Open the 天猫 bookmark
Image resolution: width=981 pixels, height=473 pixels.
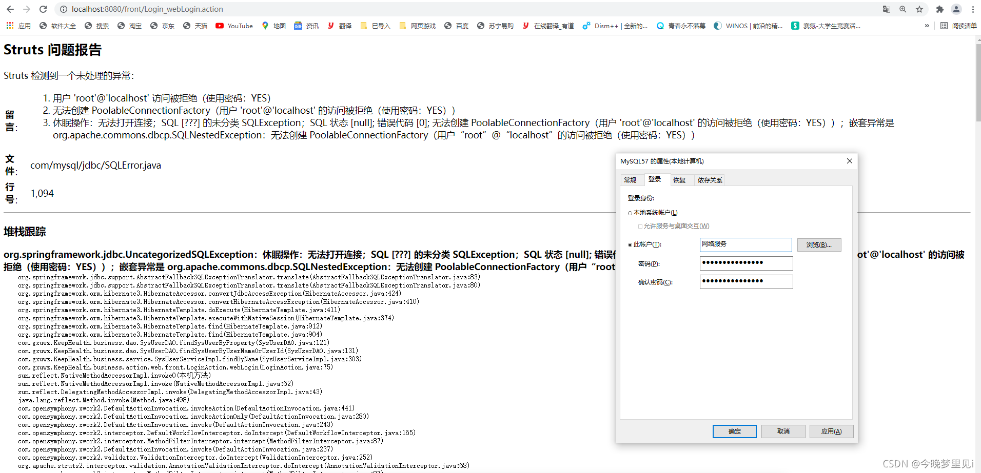coord(195,26)
